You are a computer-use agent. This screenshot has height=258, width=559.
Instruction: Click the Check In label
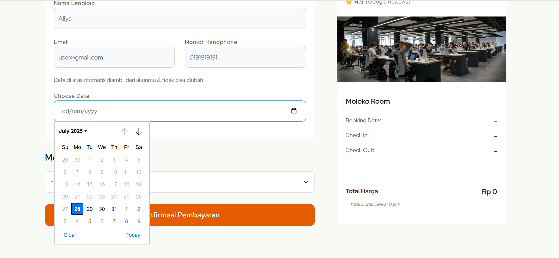[x=357, y=135]
